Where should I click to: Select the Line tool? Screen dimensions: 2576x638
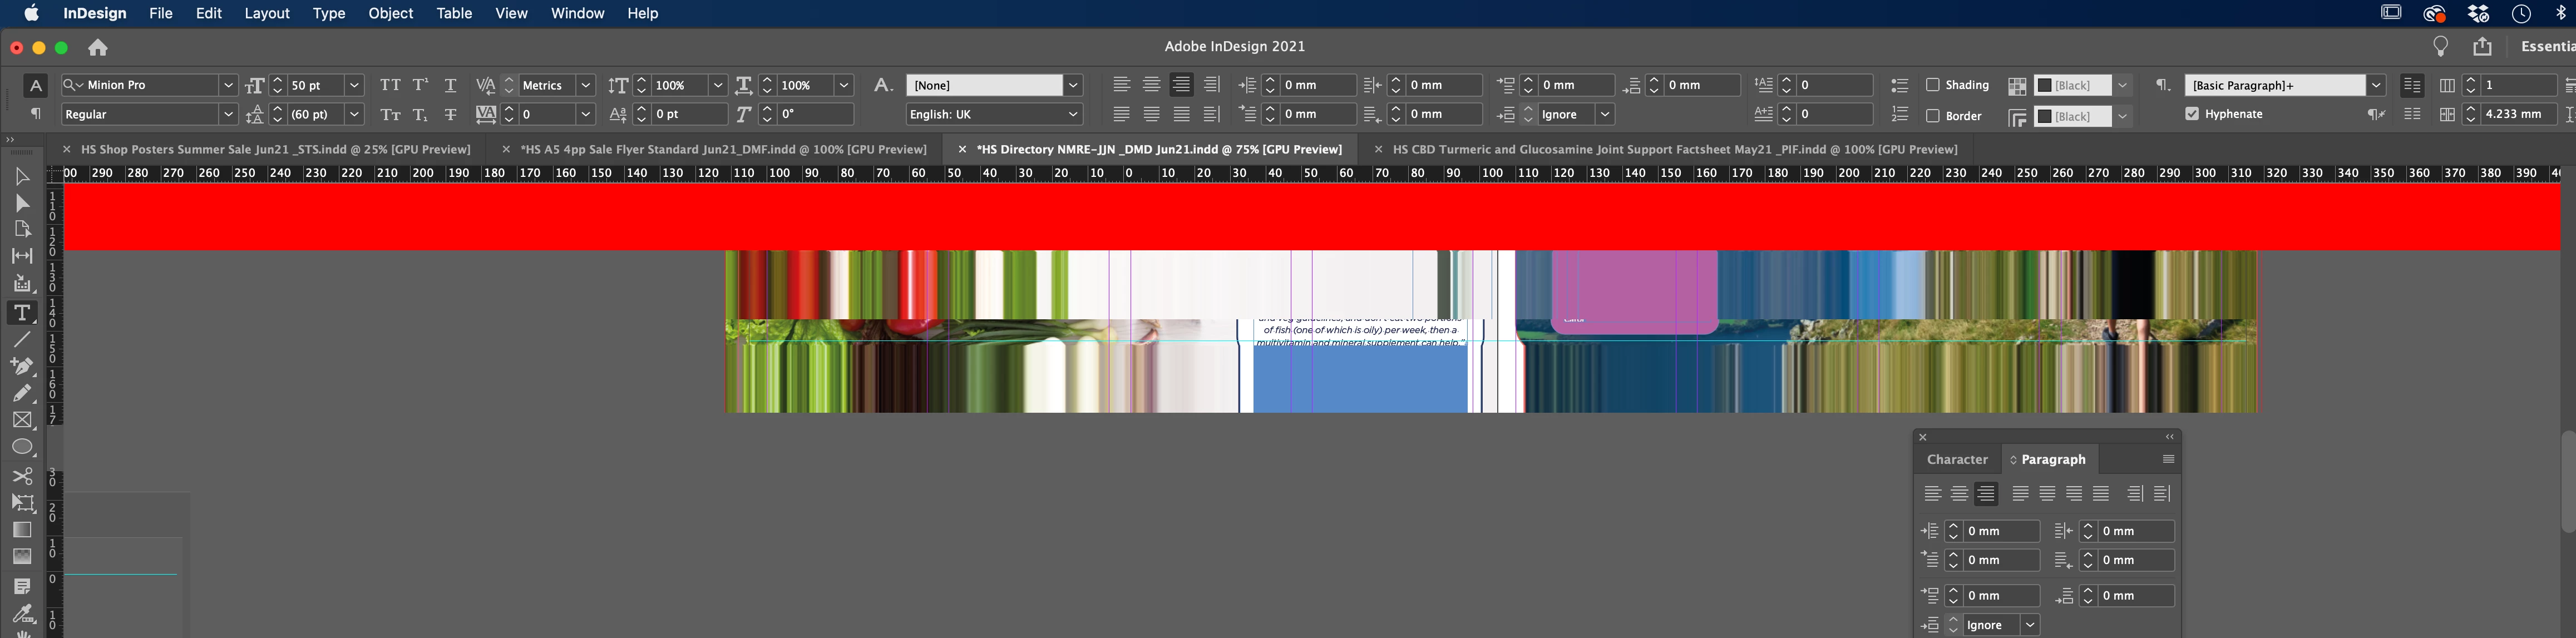click(22, 340)
